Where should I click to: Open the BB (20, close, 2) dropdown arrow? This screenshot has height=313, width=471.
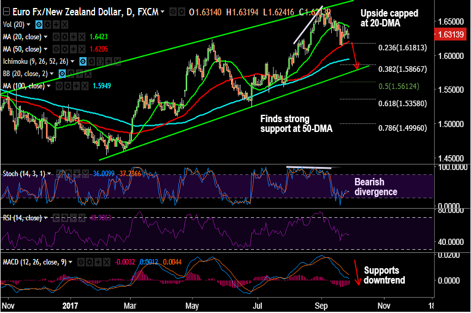click(52, 74)
